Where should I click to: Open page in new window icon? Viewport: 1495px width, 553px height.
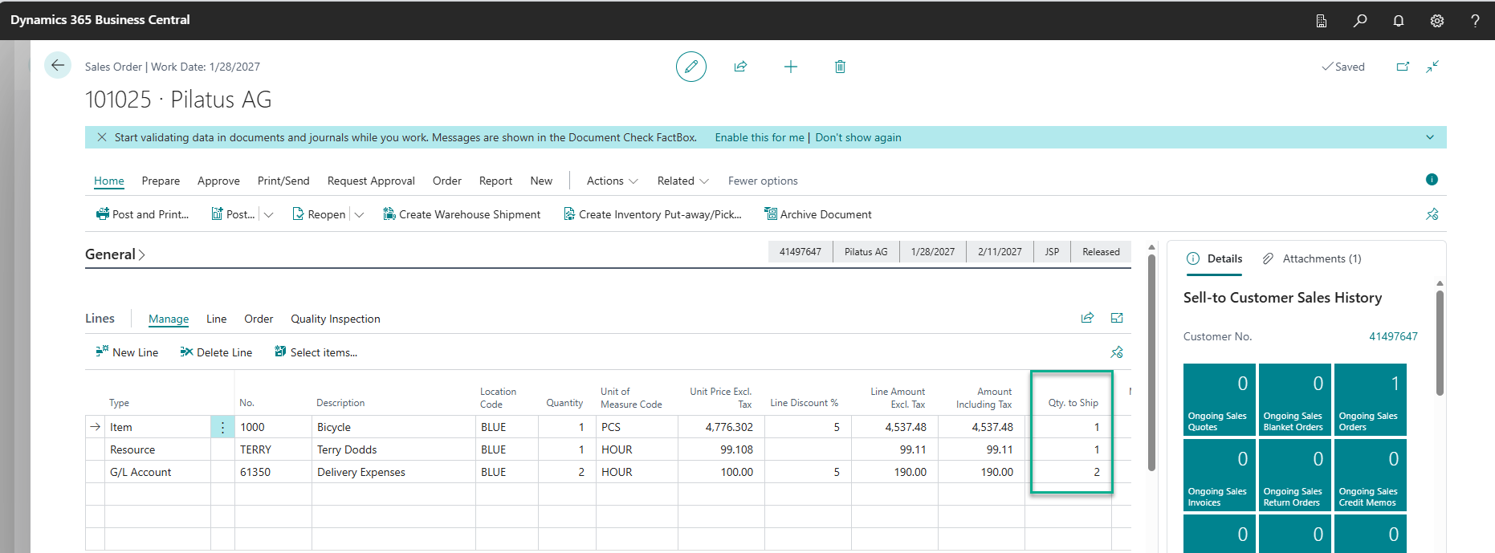1403,67
